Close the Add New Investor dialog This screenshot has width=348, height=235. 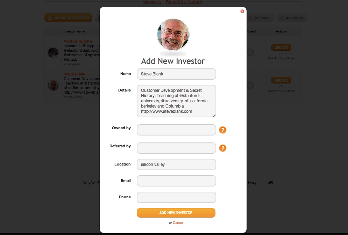point(242,11)
